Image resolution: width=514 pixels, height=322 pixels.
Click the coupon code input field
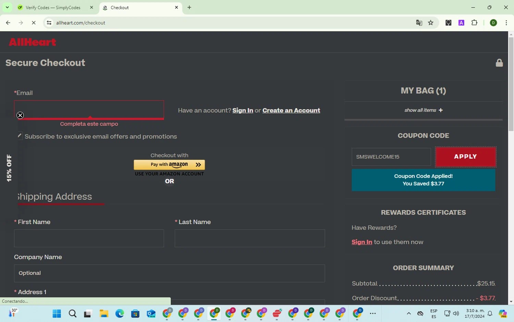click(391, 157)
